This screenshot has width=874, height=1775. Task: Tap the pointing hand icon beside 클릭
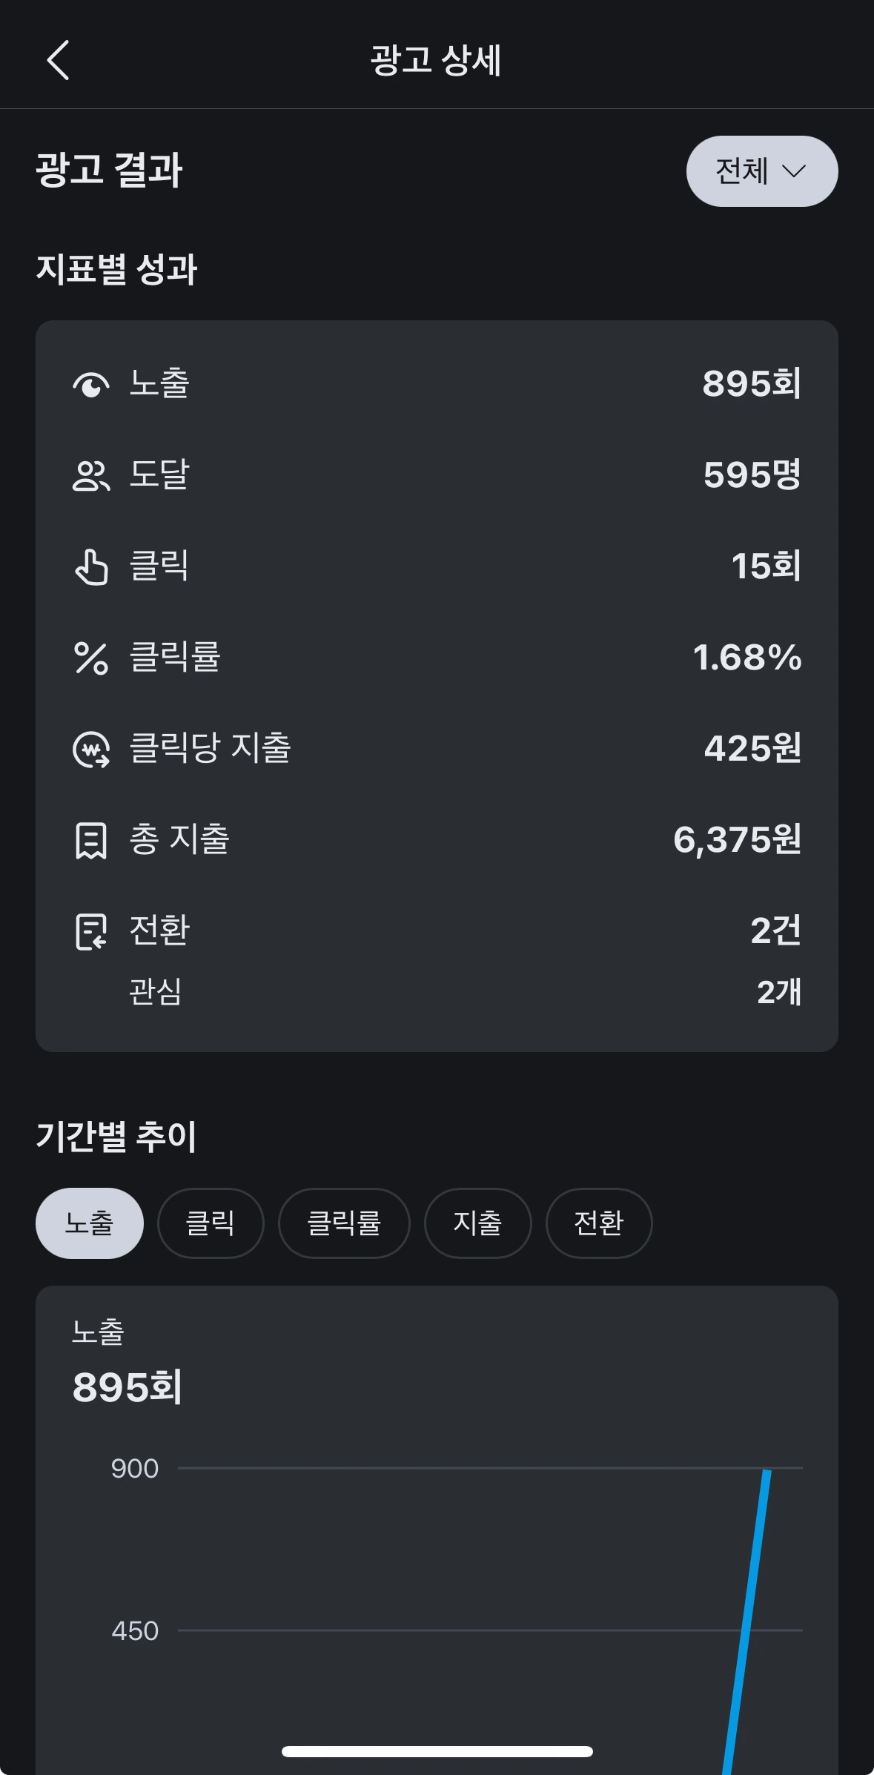(91, 567)
